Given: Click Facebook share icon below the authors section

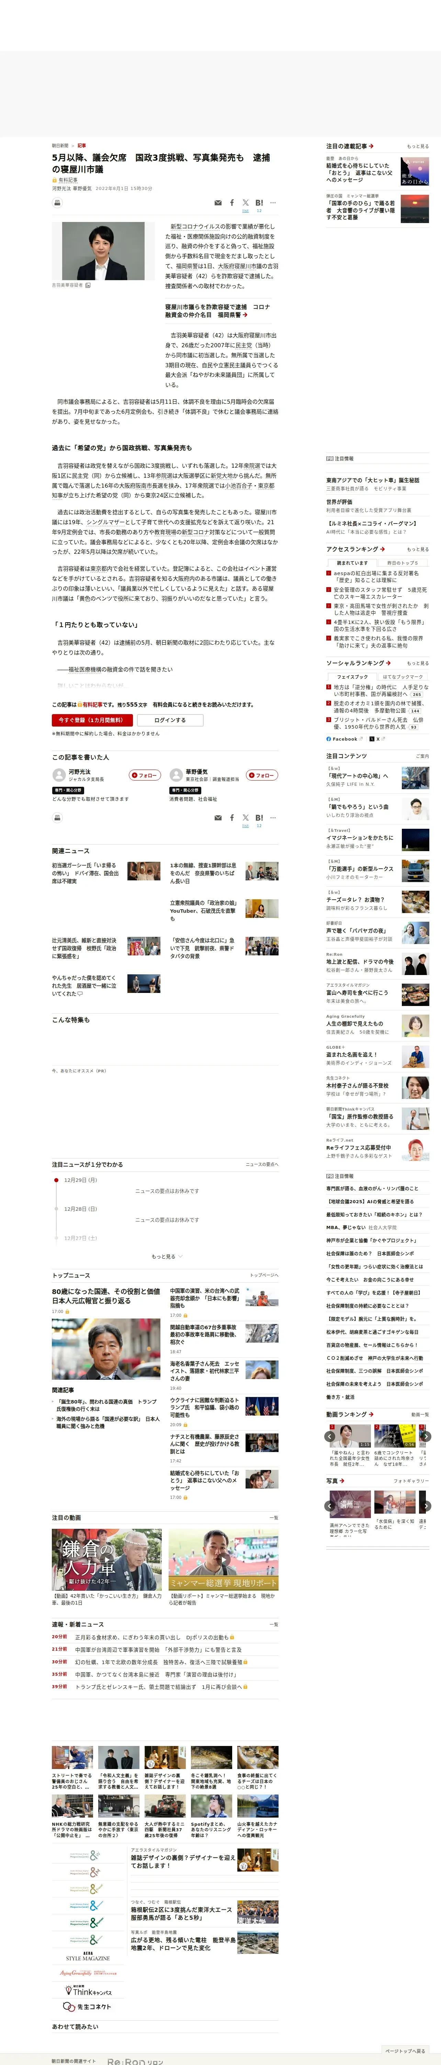Looking at the screenshot, I should coord(232,818).
